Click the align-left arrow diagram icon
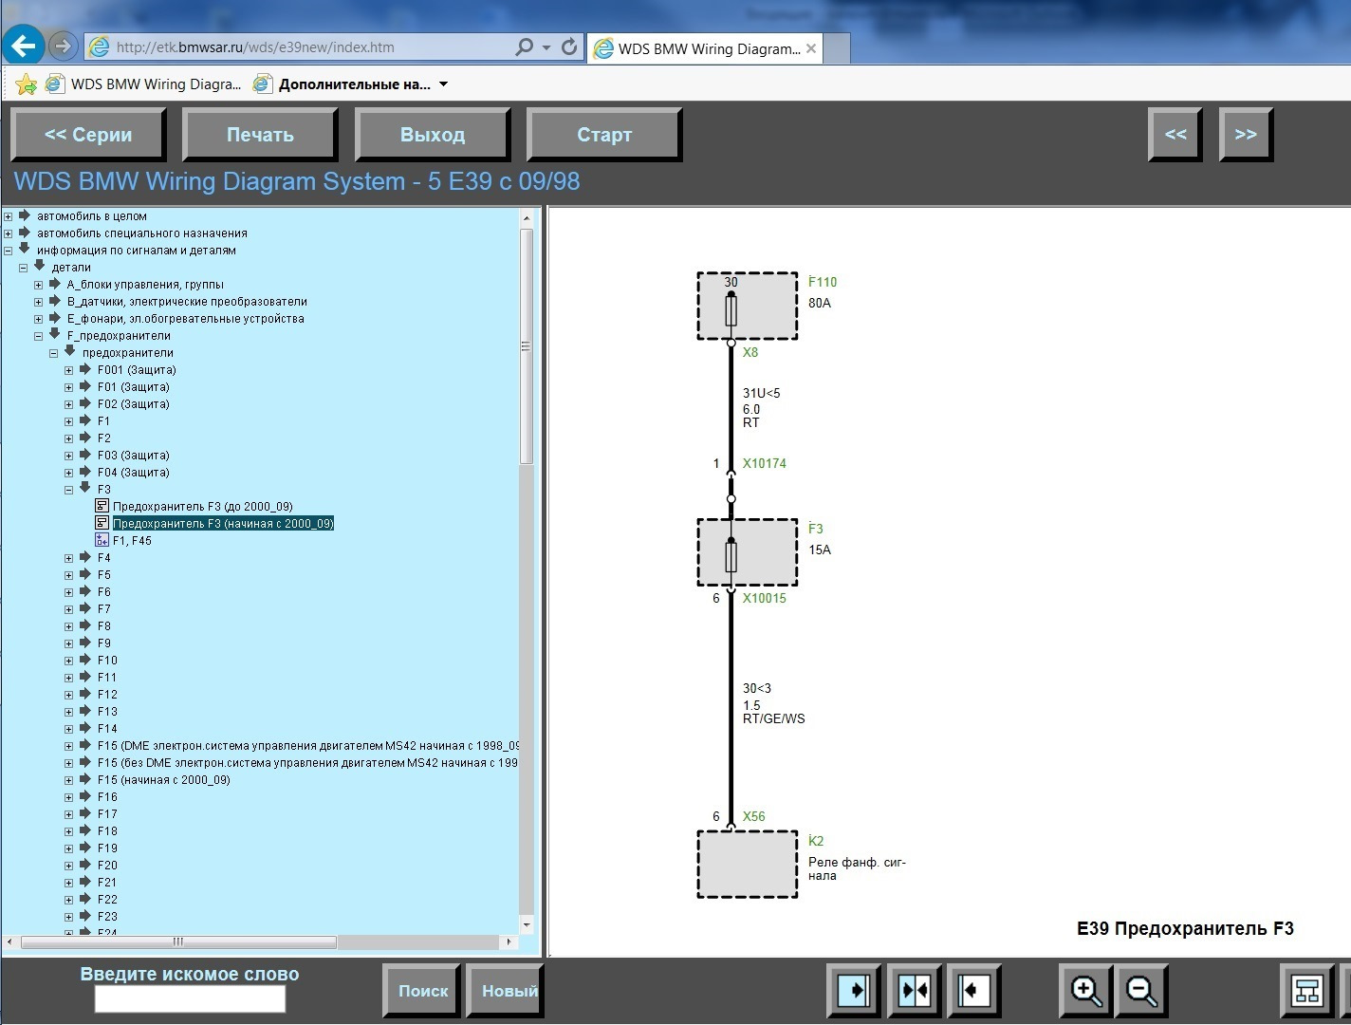The height and width of the screenshot is (1025, 1351). pyautogui.click(x=973, y=991)
